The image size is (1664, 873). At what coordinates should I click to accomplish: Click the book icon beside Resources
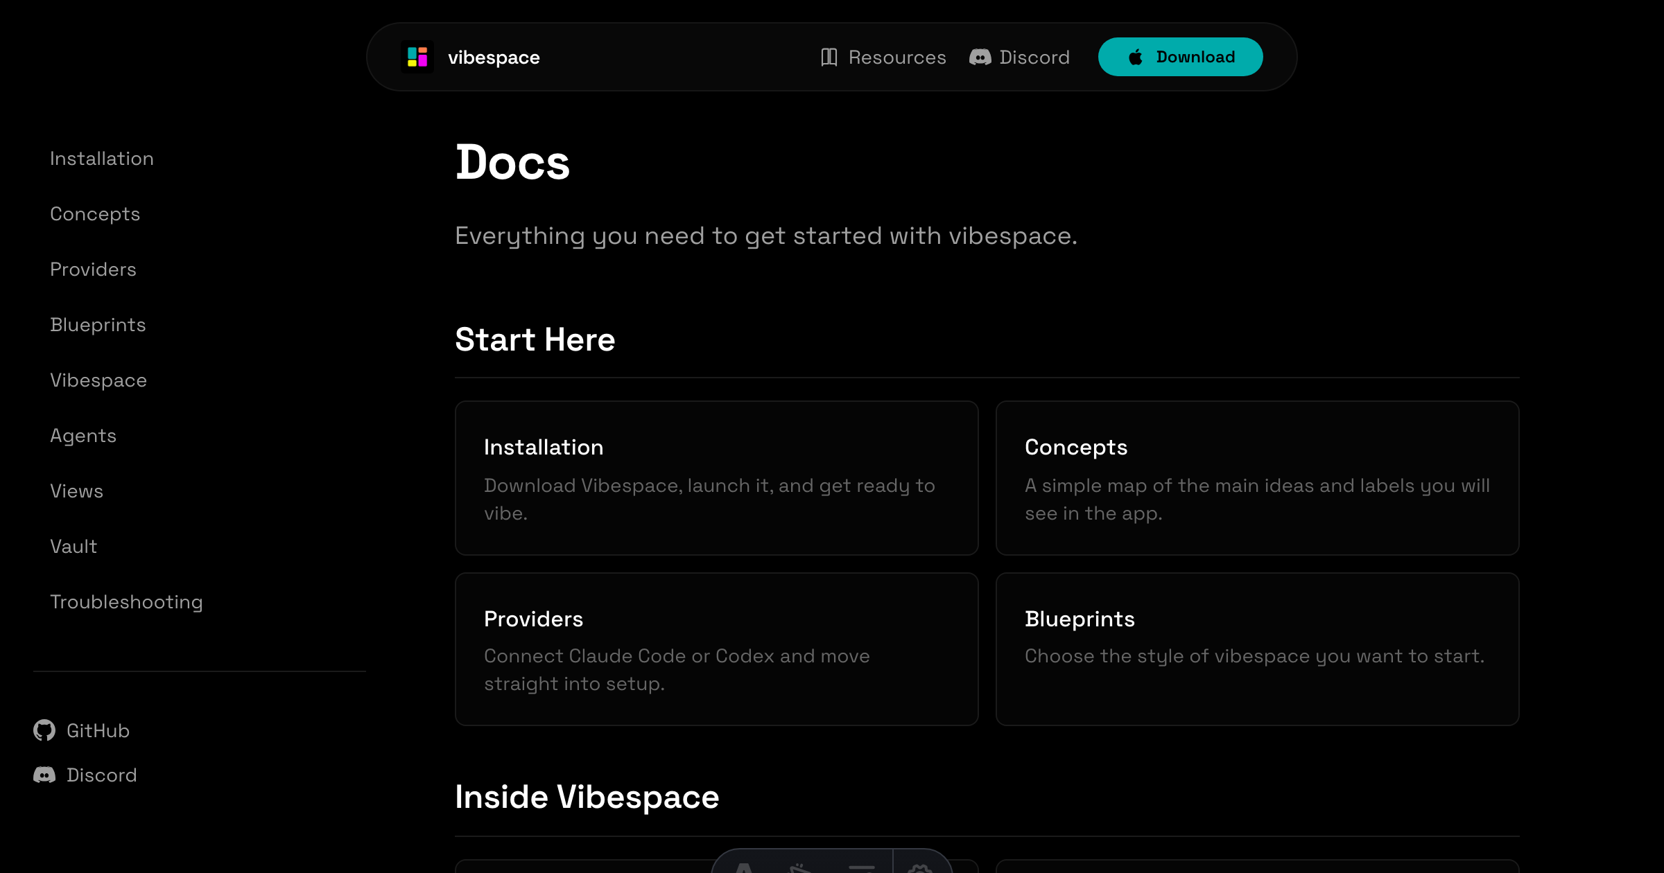[x=829, y=57]
